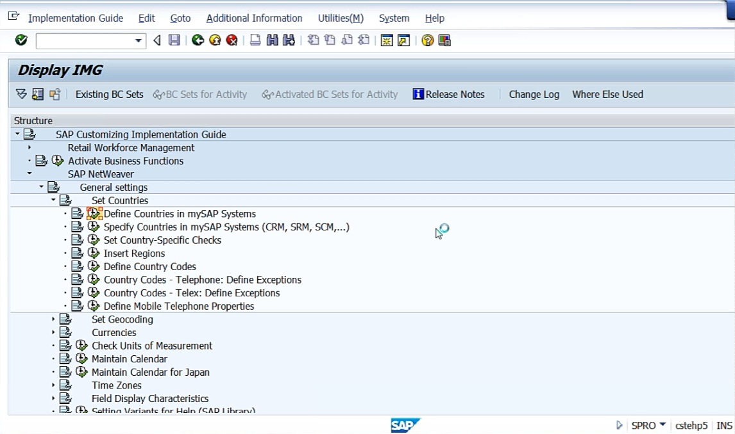Open the Help menu

pyautogui.click(x=435, y=18)
